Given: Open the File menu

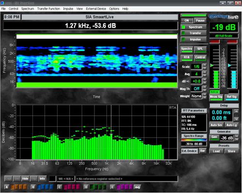Looking at the screenshot, I should click(x=3, y=9).
